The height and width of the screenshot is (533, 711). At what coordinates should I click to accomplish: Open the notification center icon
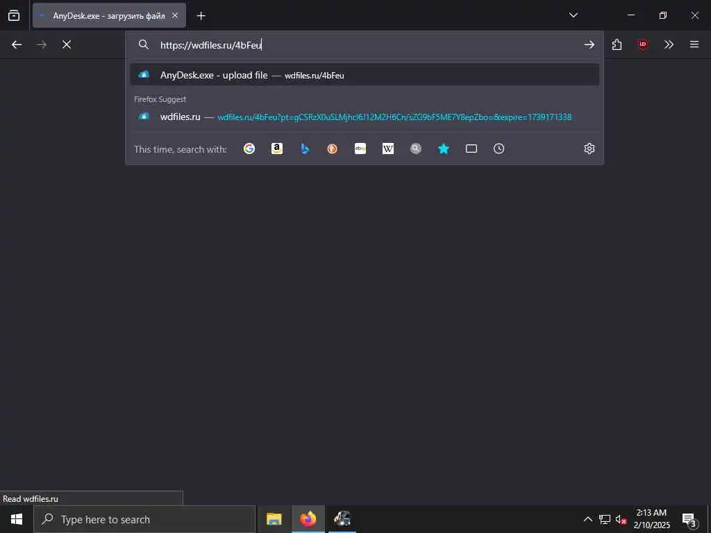(x=689, y=519)
